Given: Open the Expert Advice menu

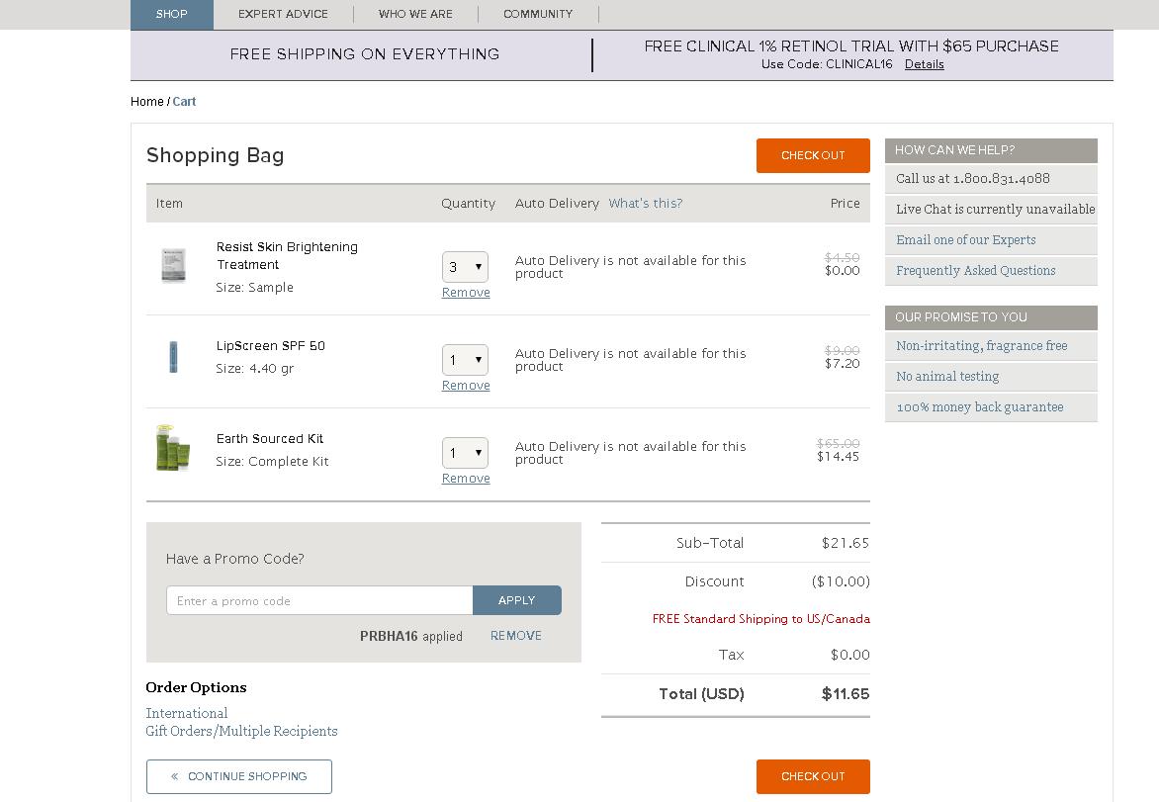Looking at the screenshot, I should [x=283, y=14].
